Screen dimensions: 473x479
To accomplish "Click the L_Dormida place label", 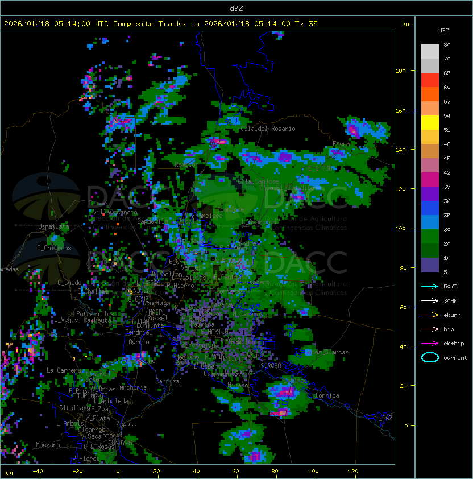I will click(x=323, y=395).
